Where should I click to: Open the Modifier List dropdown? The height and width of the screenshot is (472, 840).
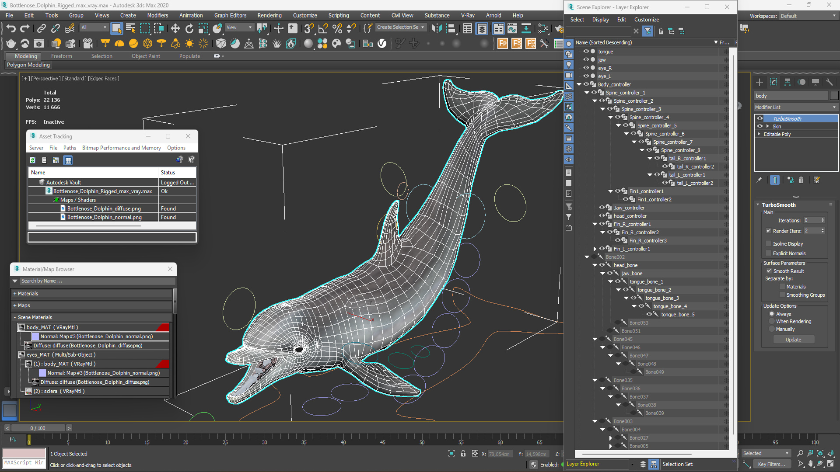click(x=795, y=108)
